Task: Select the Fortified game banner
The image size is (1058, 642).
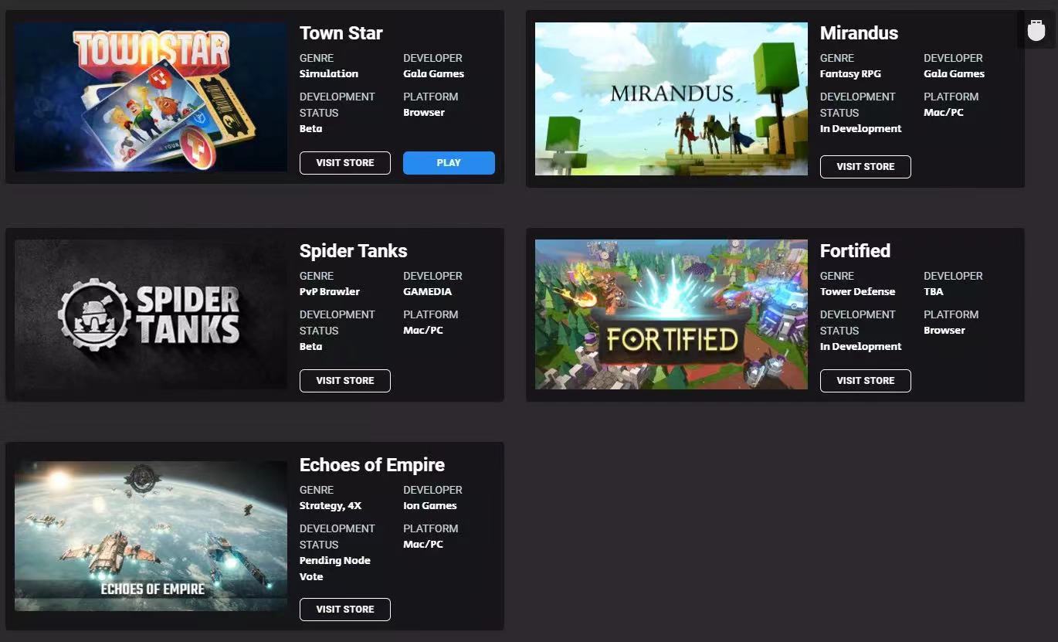Action: pos(671,314)
